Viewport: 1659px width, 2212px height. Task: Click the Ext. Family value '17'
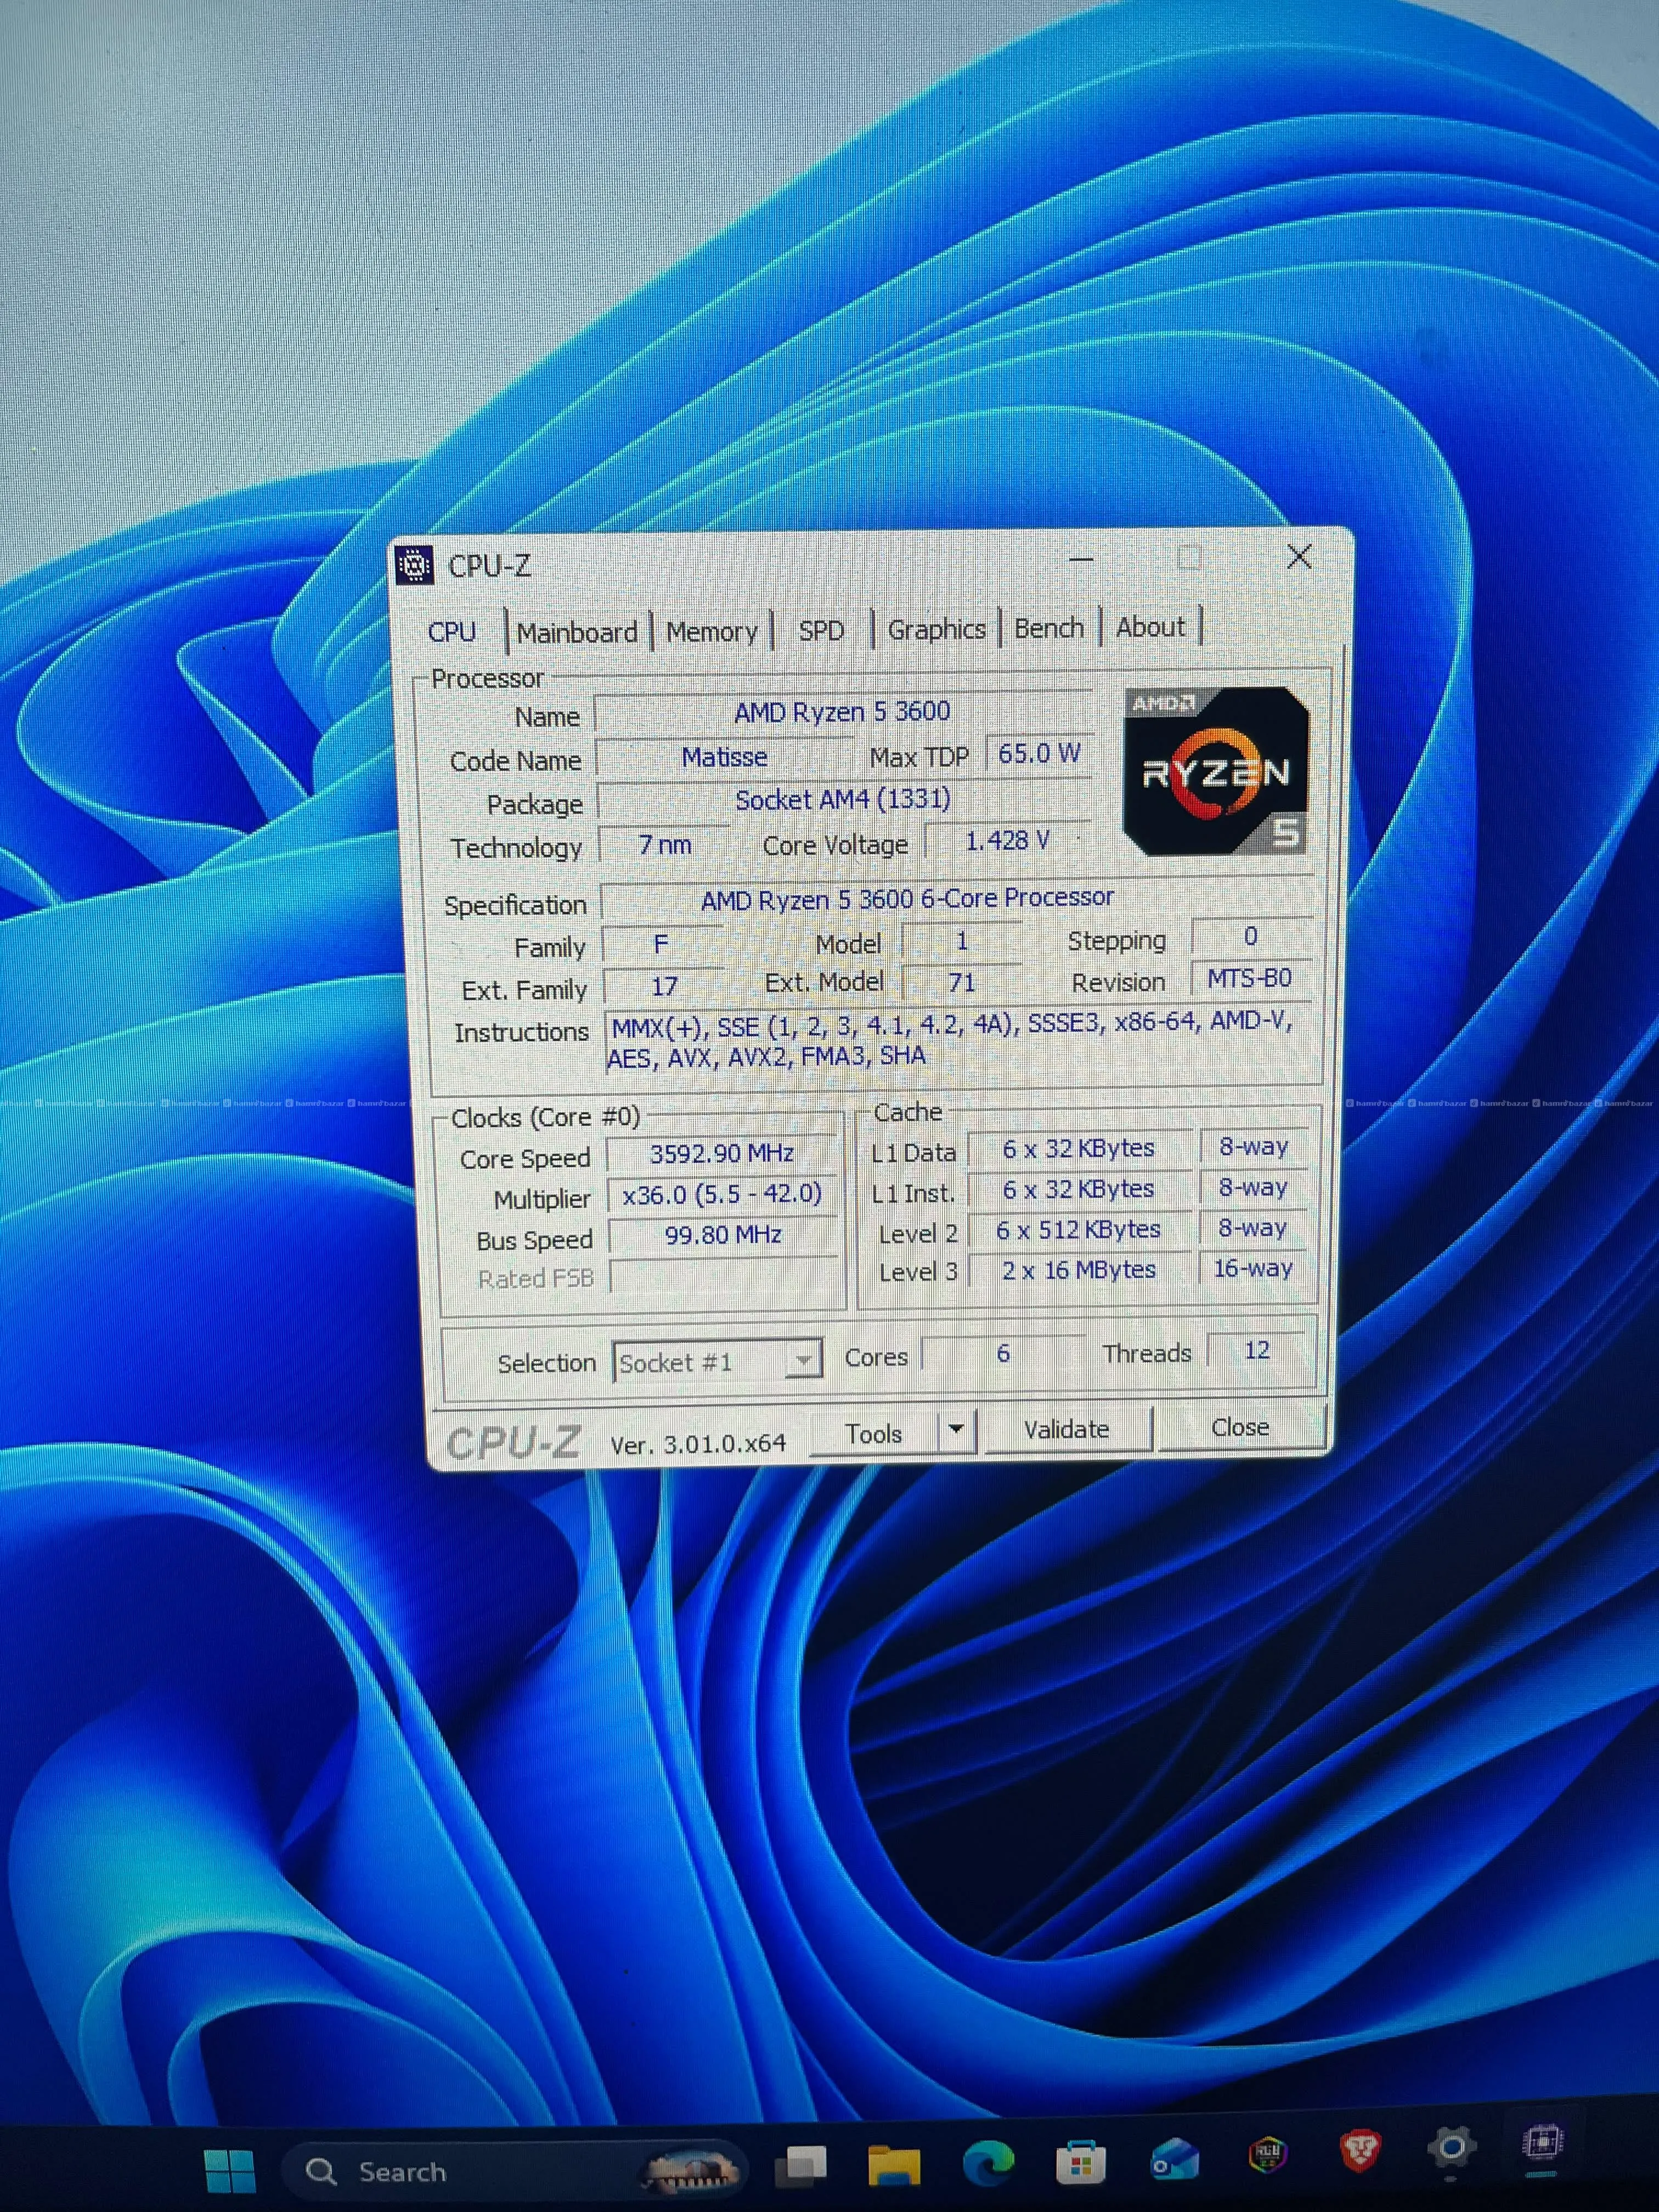click(x=664, y=986)
